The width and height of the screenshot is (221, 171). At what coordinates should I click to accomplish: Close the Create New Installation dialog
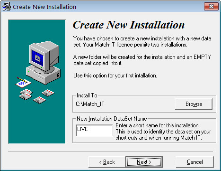tap(211, 7)
